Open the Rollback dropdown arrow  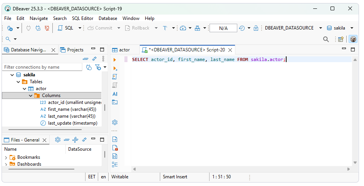[x=156, y=28]
